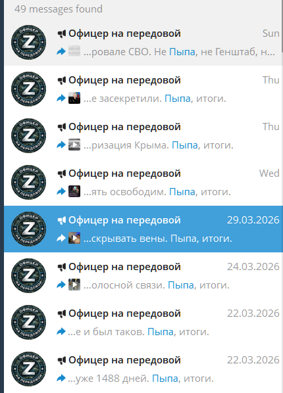Image resolution: width=283 pixels, height=393 pixels.
Task: Open the video thumbnail in the «Крыма» message
Action: [74, 145]
